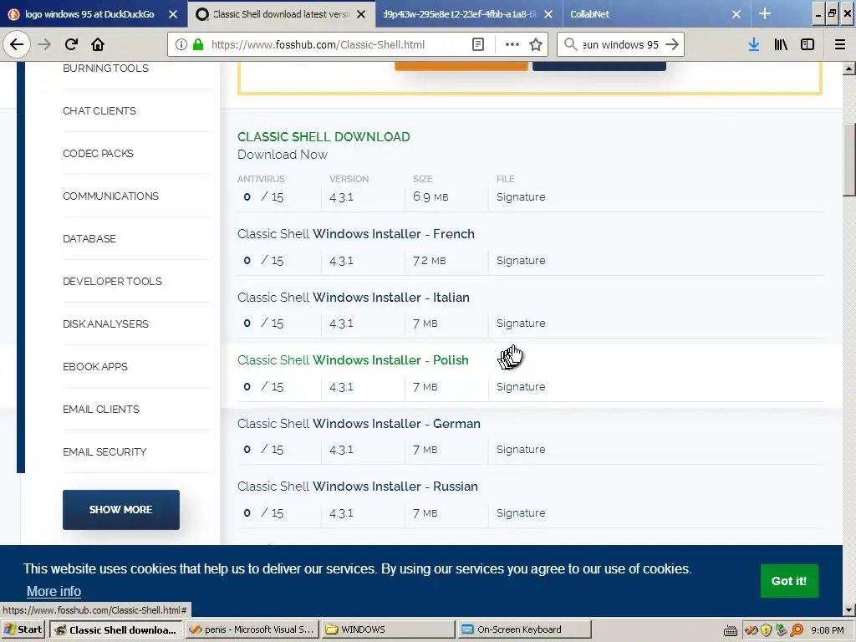The height and width of the screenshot is (642, 856).
Task: Open the Email Security category
Action: point(104,451)
